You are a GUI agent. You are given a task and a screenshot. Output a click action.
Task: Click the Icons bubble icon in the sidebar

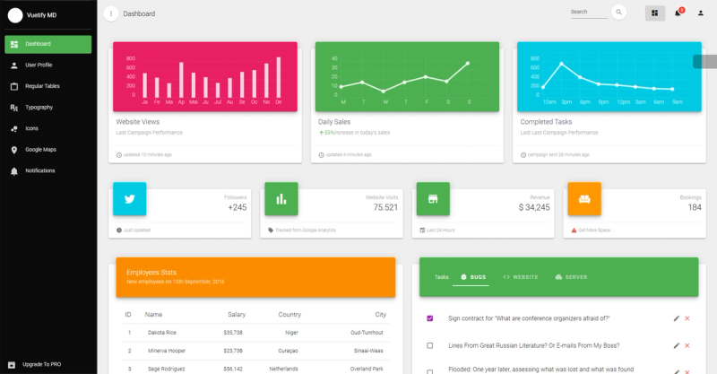coord(14,129)
